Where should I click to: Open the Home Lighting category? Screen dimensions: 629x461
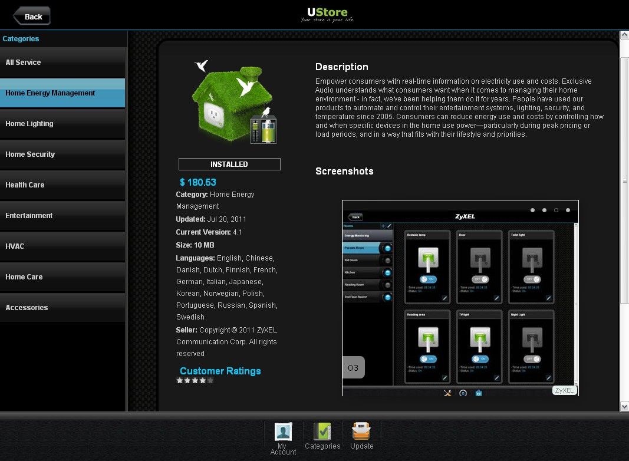[x=62, y=124]
